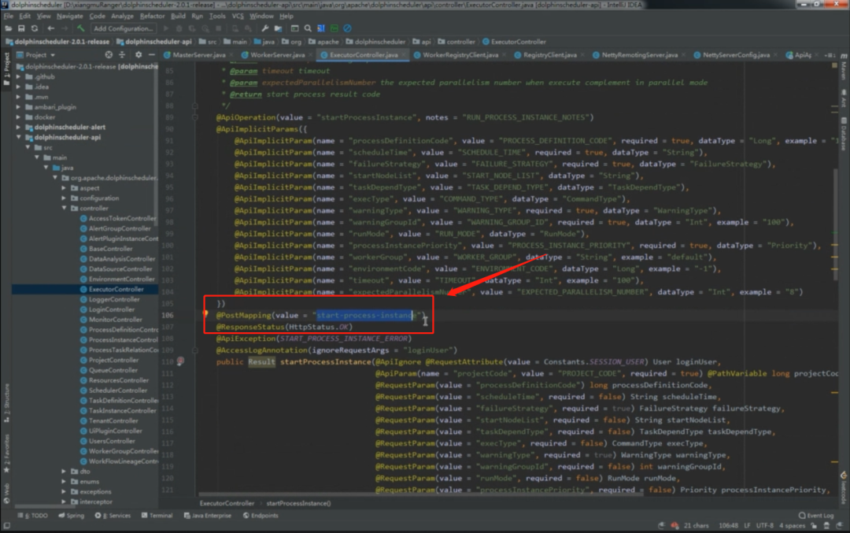Viewport: 850px width, 533px height.
Task: Open the File menu
Action: [x=8, y=17]
